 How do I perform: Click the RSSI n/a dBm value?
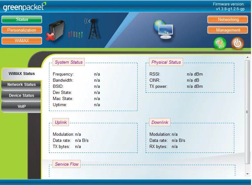click(x=195, y=74)
